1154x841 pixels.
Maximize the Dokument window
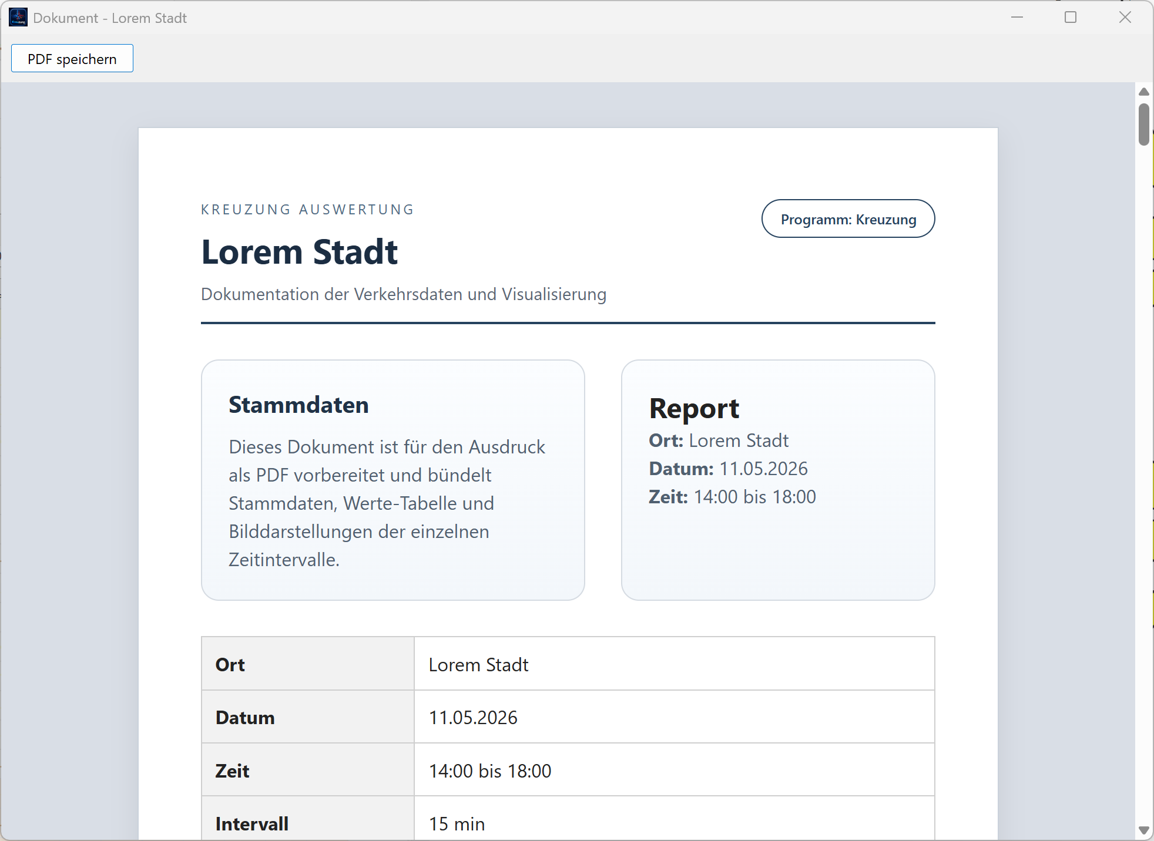pos(1071,18)
